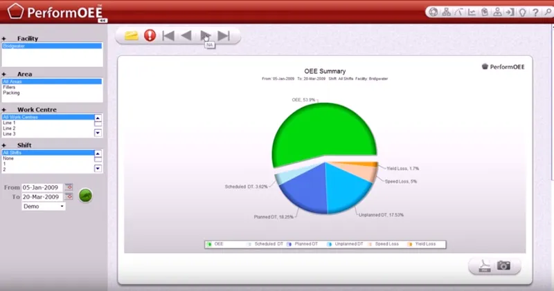
Task: Select All Shifts in the Shift list
Action: click(x=48, y=153)
